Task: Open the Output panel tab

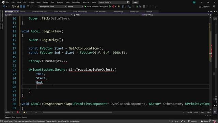Action: pyautogui.click(x=8, y=118)
